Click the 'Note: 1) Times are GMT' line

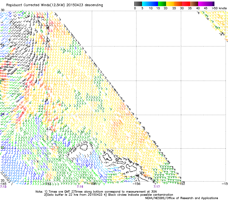point(96,192)
